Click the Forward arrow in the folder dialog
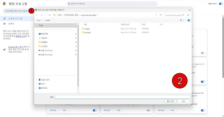The image size is (224, 117). (41, 15)
